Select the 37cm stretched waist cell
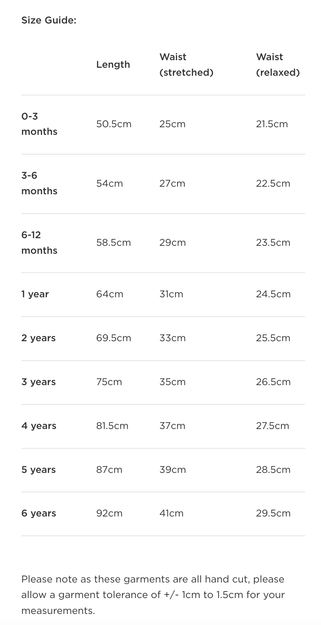321x625 pixels. pos(172,426)
